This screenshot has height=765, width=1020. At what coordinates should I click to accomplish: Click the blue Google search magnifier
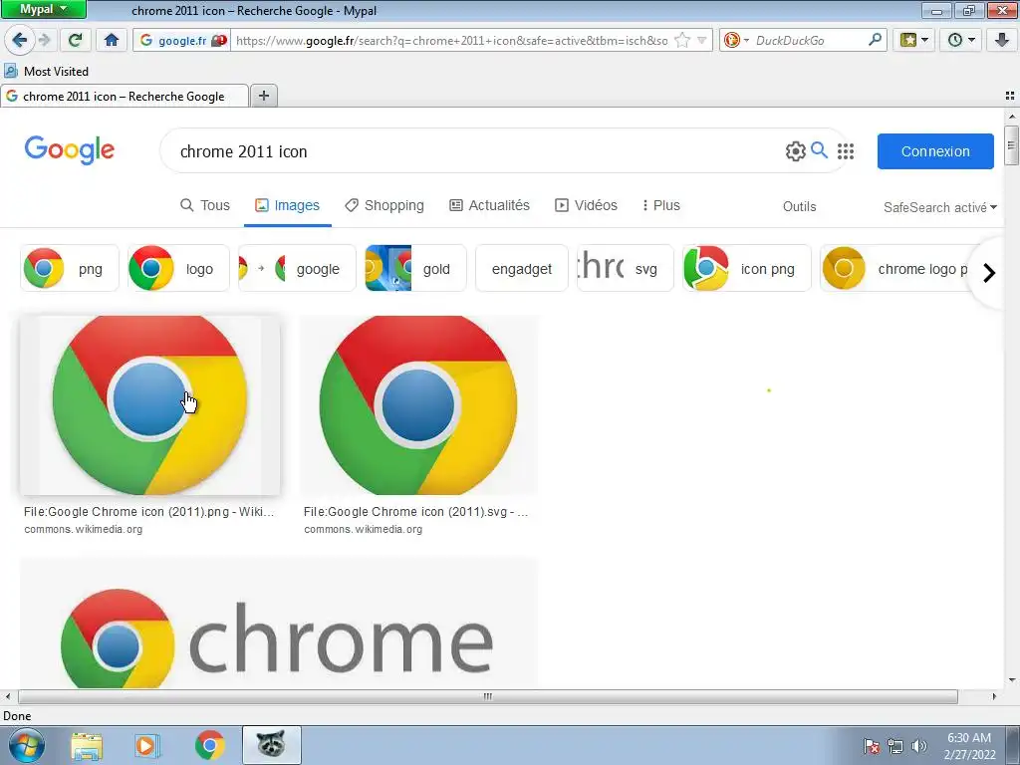[x=819, y=151]
